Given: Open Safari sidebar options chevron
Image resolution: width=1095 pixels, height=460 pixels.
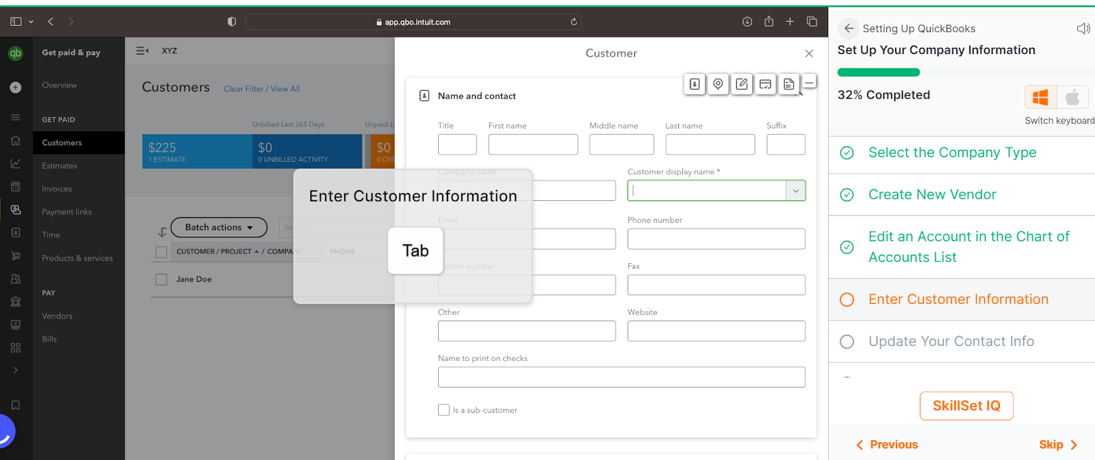Looking at the screenshot, I should pyautogui.click(x=31, y=22).
